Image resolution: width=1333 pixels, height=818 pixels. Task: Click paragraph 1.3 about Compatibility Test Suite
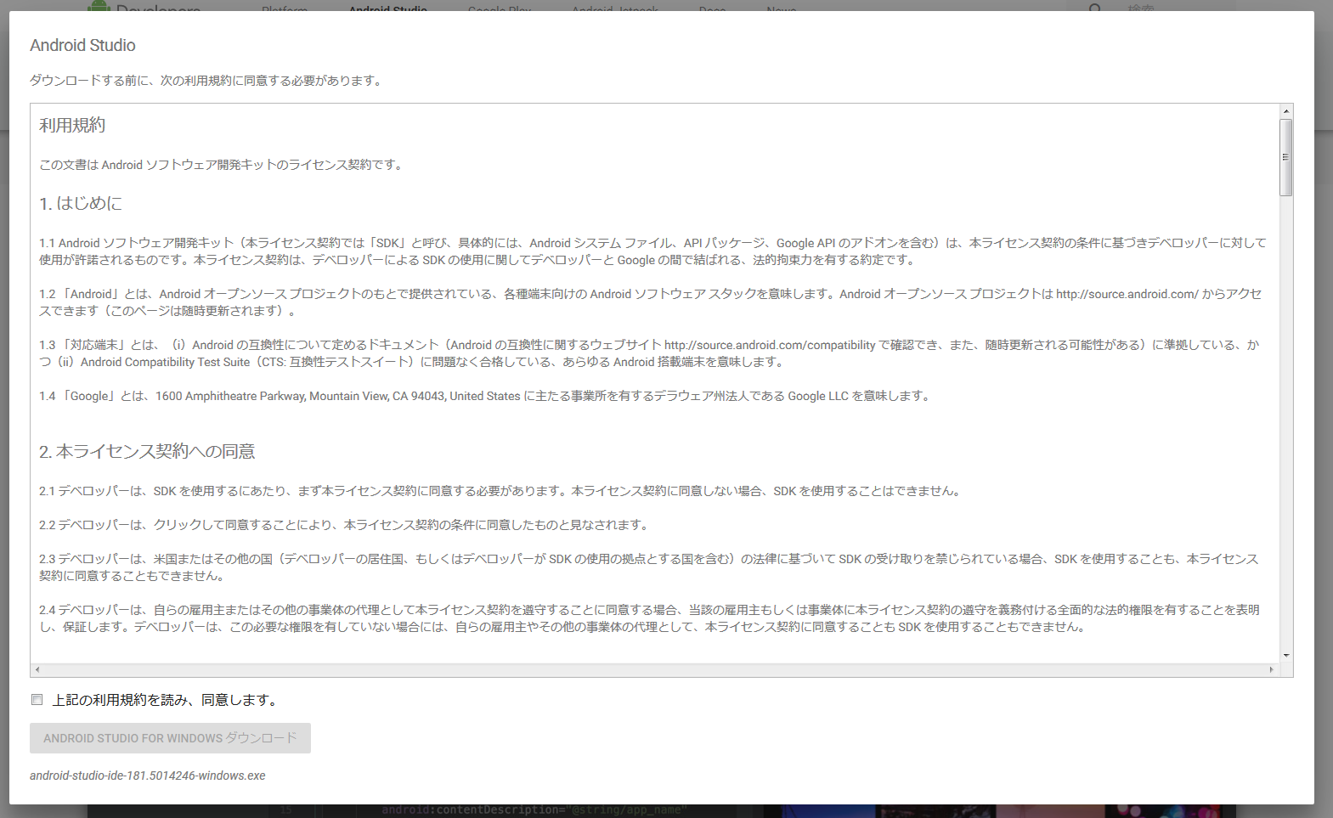pyautogui.click(x=649, y=353)
